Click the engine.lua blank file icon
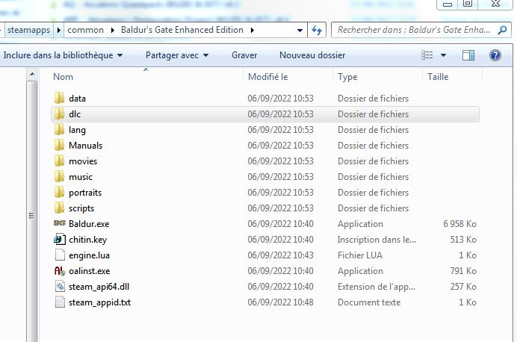This screenshot has height=342, width=517. [60, 255]
